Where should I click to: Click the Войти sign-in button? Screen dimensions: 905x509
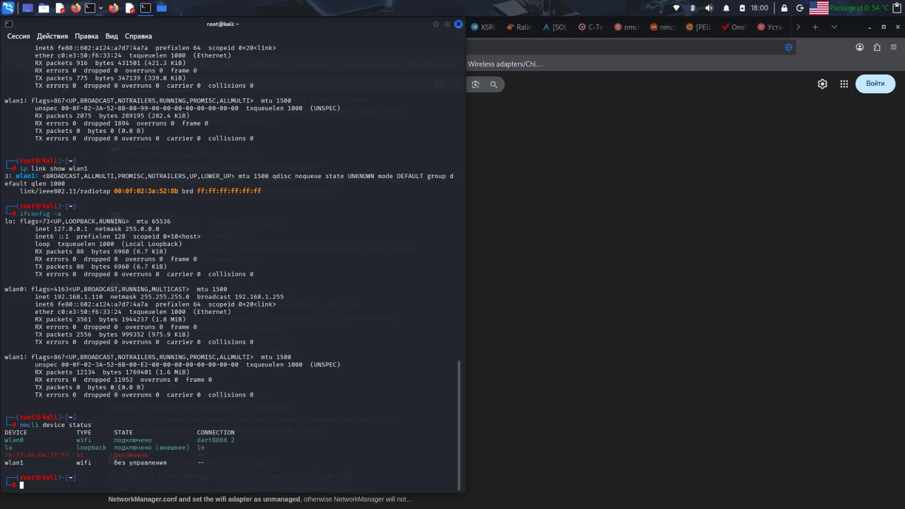(x=875, y=84)
